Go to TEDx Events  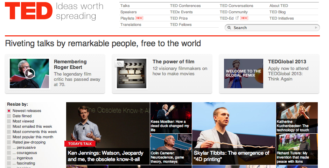pyautogui.click(x=181, y=12)
